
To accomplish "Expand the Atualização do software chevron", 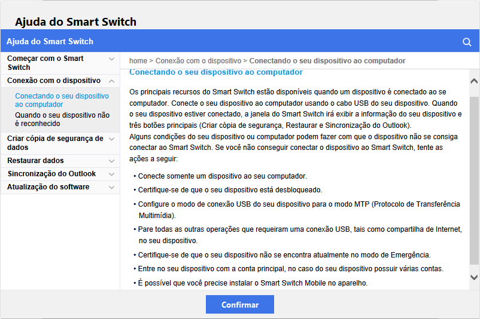I will click(111, 187).
